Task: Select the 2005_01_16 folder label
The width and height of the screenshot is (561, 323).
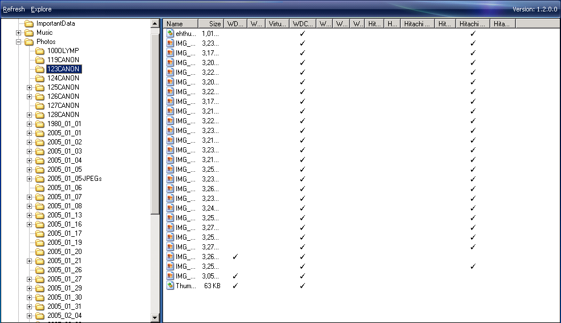Action: point(64,224)
